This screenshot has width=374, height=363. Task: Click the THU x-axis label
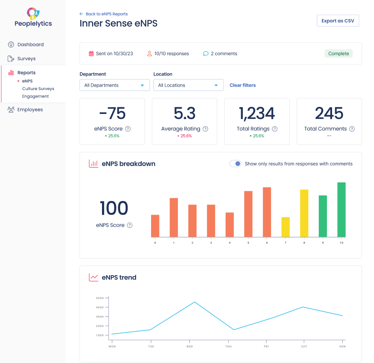(228, 347)
